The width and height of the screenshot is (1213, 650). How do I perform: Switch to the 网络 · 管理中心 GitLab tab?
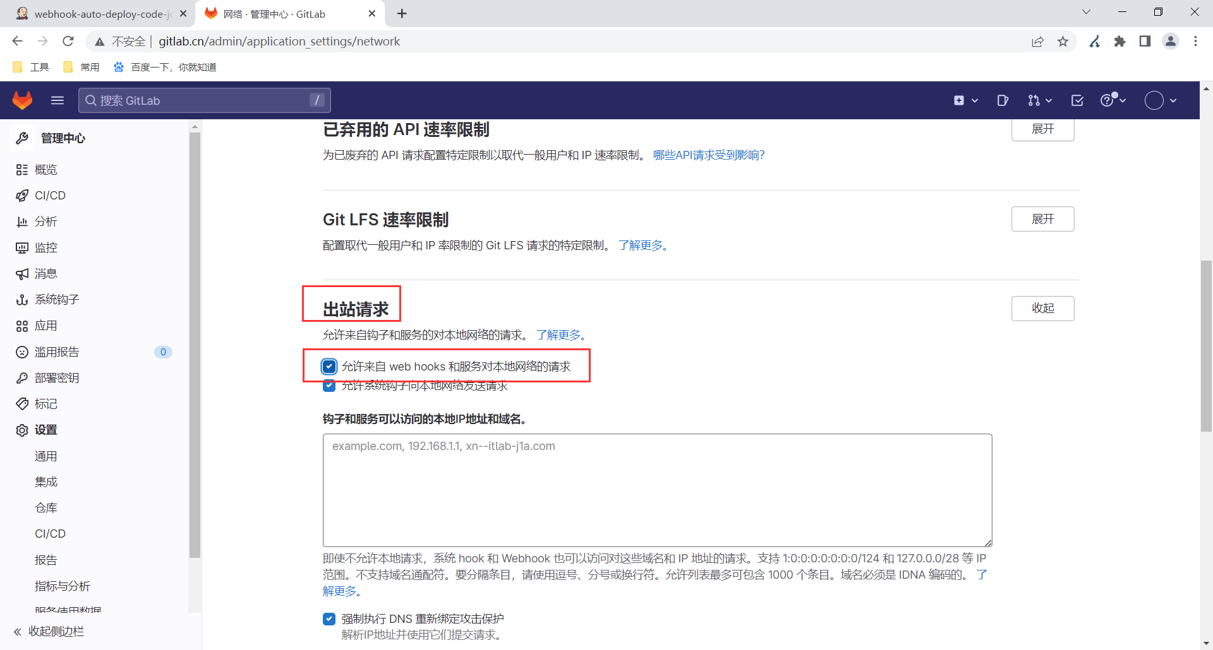tap(291, 13)
